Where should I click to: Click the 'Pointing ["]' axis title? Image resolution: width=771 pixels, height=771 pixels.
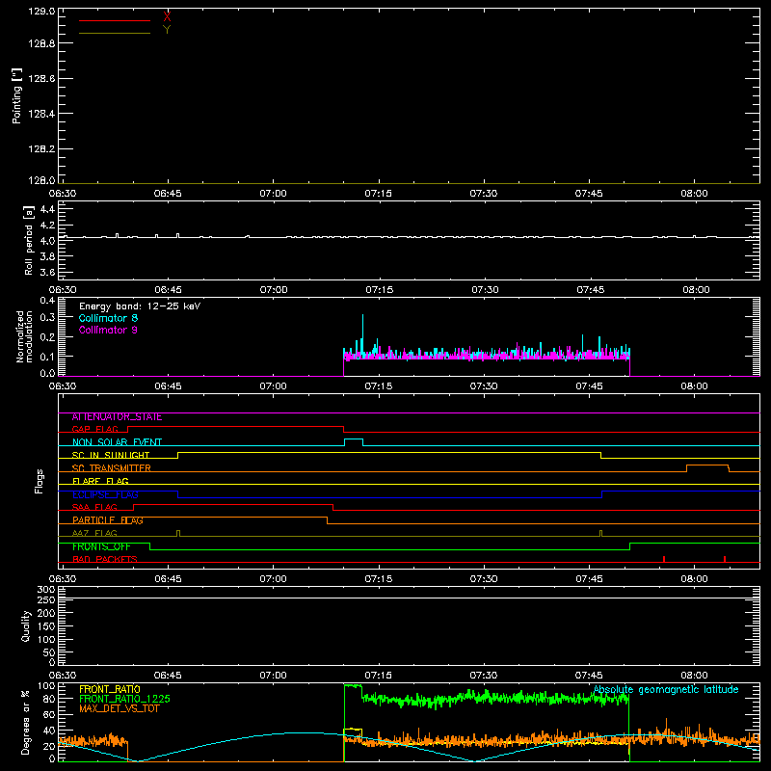pos(16,95)
